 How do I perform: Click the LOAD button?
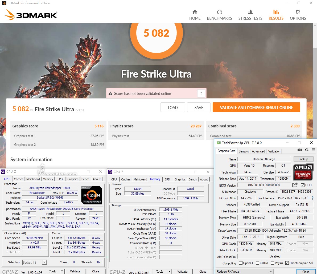click(x=173, y=107)
